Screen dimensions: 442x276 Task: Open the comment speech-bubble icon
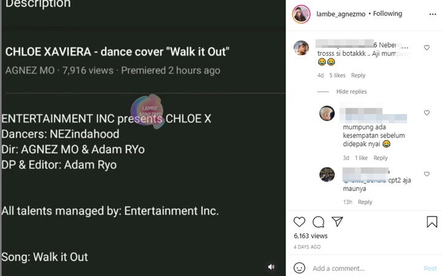click(x=319, y=222)
